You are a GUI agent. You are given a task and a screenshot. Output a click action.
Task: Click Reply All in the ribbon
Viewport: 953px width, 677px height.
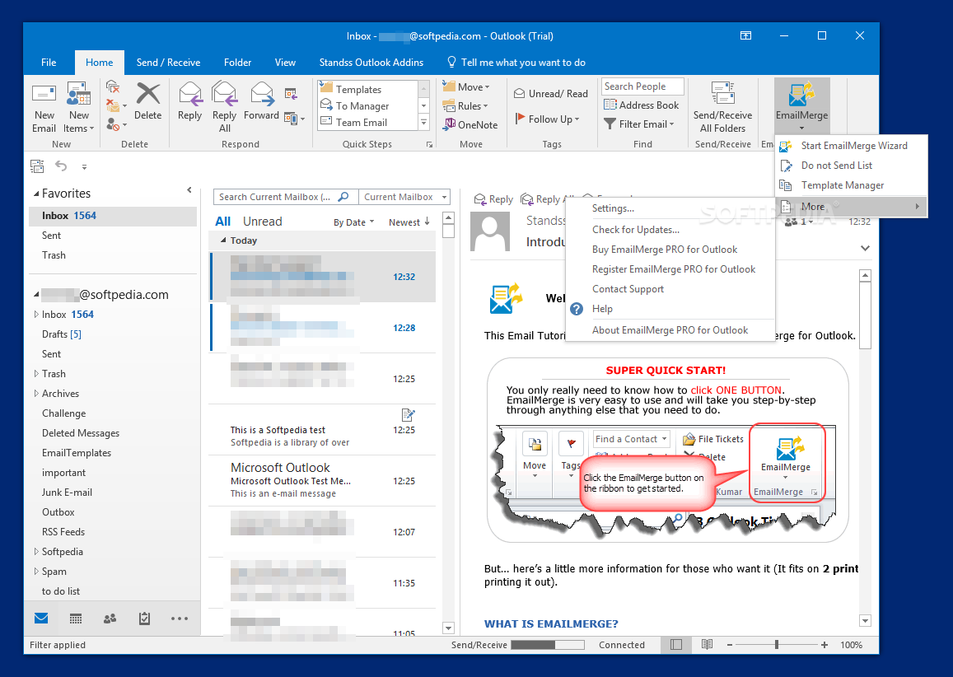pos(224,108)
